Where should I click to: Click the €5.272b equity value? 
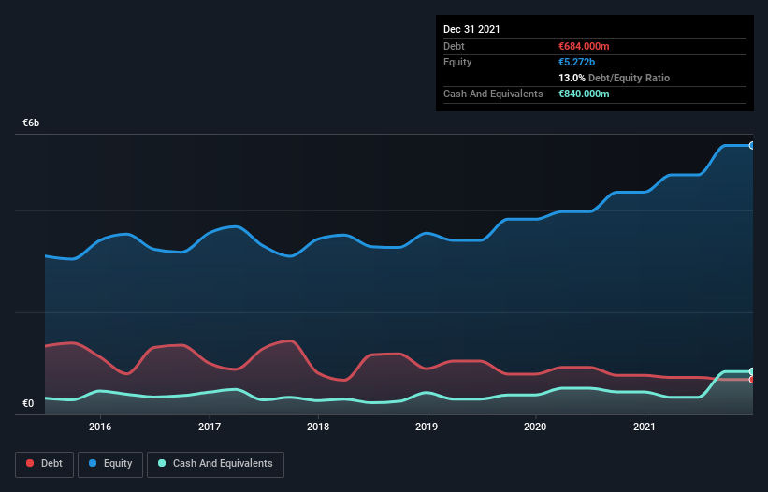(576, 62)
